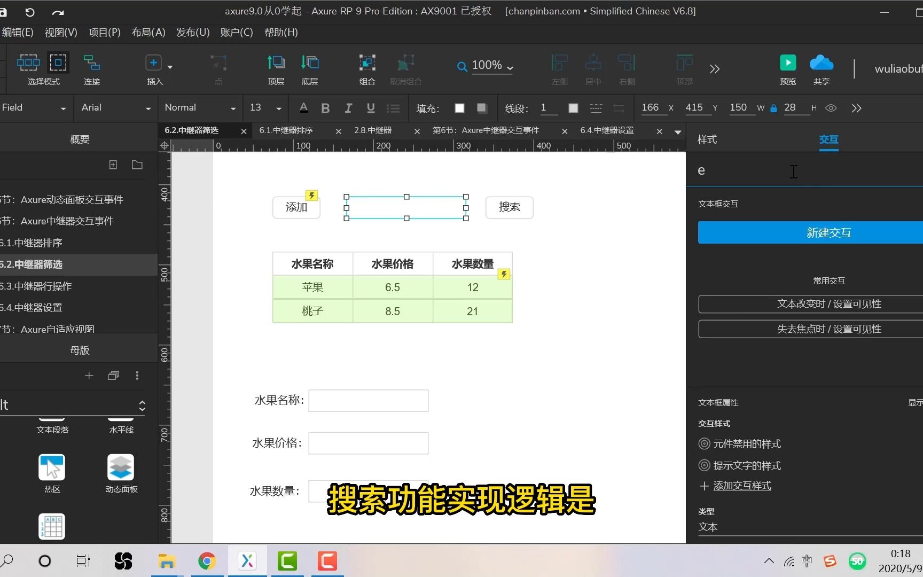Click 文本改变时 / 设置可见性 button
The image size is (923, 577).
tap(810, 304)
